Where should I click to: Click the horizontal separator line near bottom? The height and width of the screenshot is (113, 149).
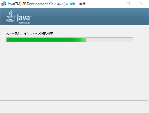[74, 101]
